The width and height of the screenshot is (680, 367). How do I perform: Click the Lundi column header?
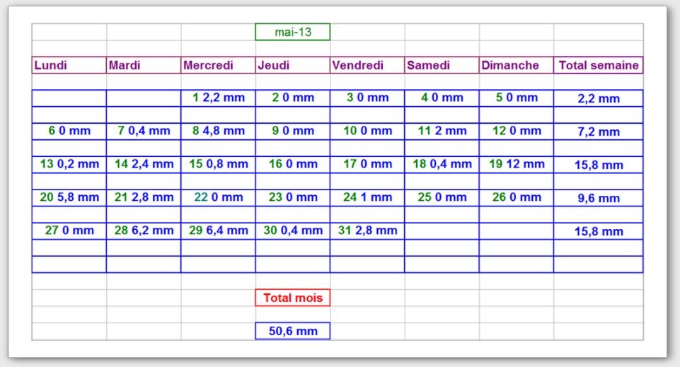click(x=69, y=65)
